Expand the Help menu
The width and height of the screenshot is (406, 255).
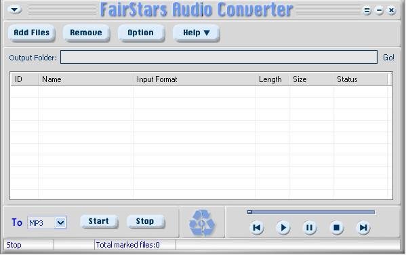point(196,33)
